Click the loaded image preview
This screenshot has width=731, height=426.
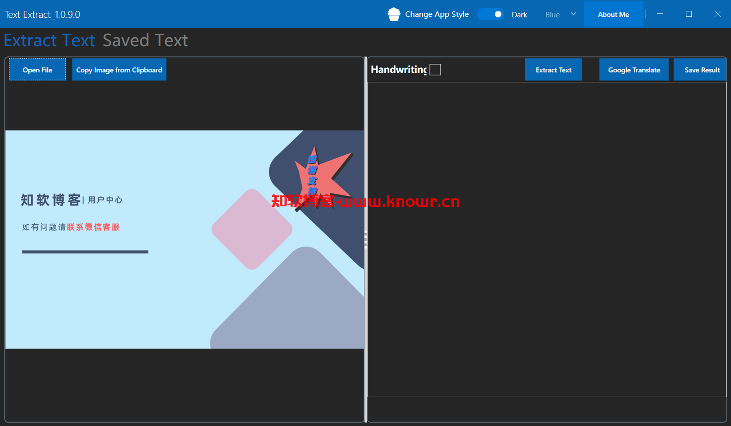184,240
